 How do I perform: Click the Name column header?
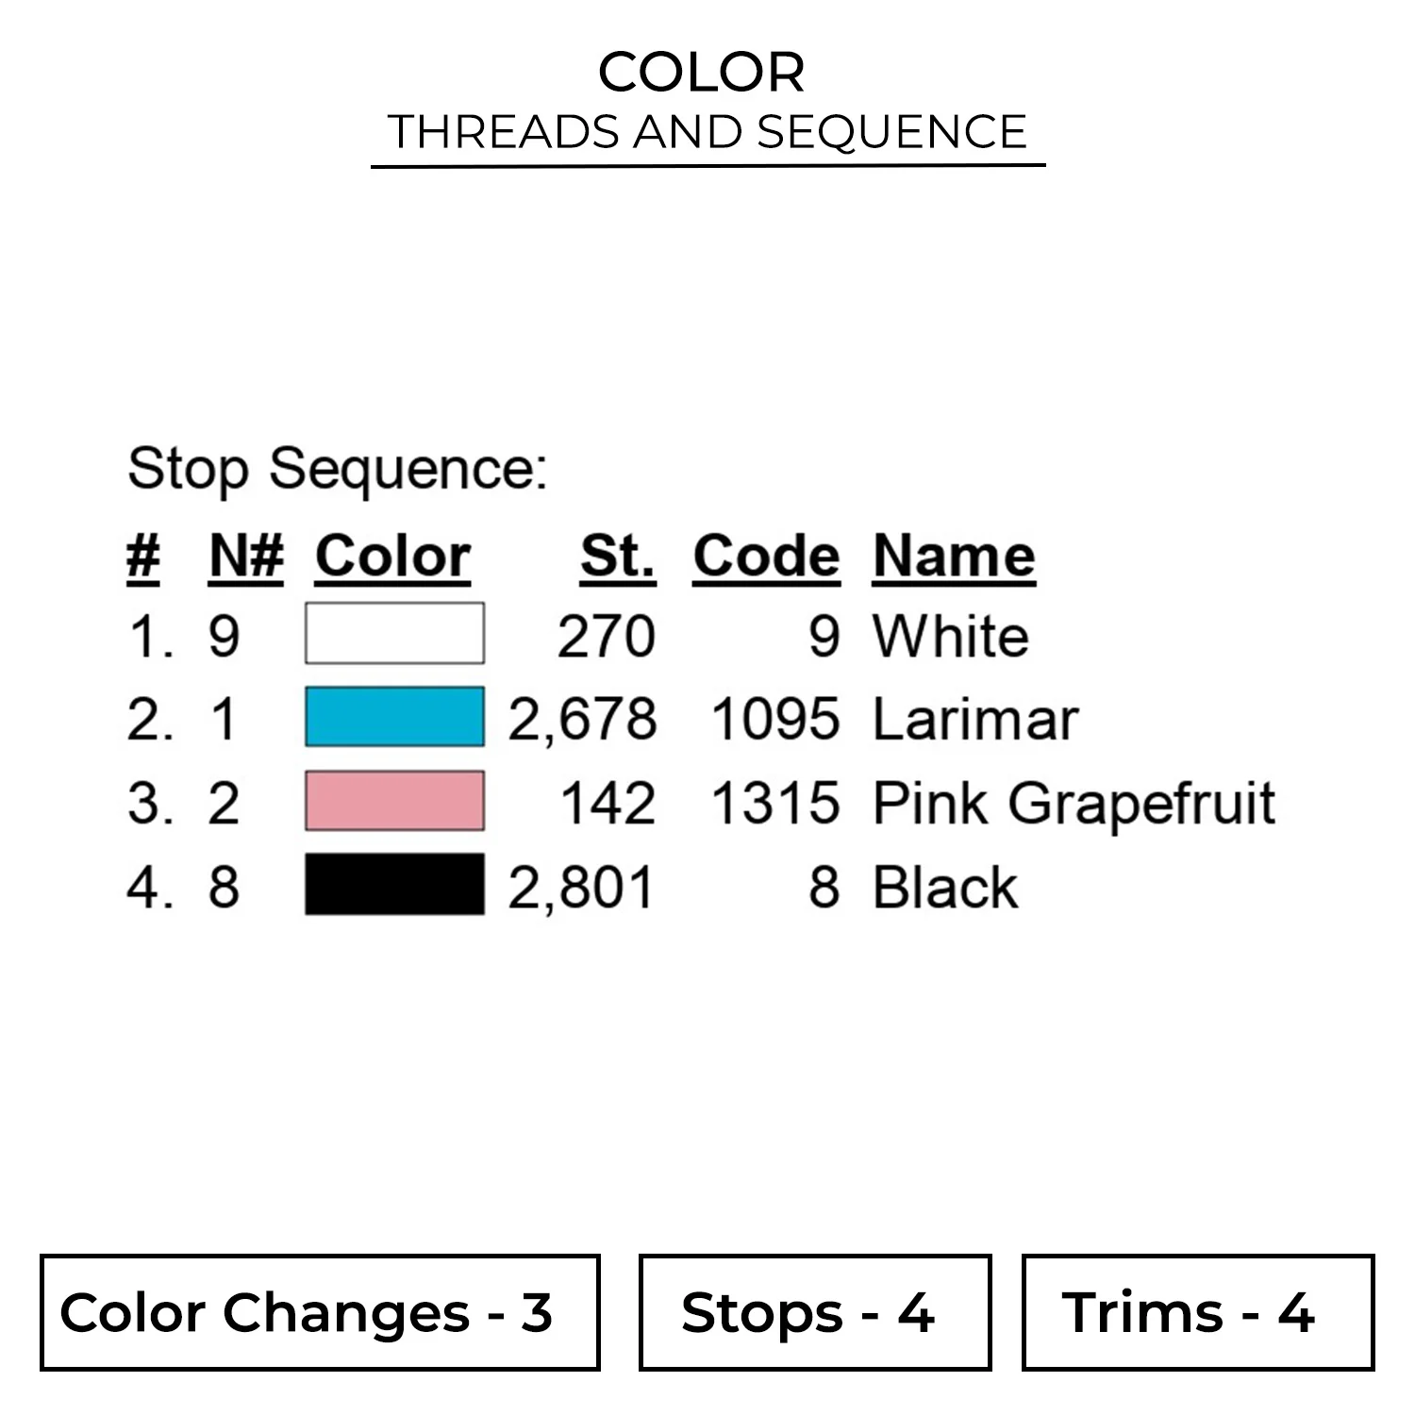pyautogui.click(x=954, y=556)
